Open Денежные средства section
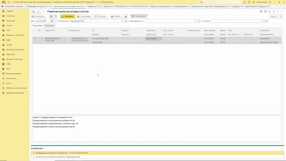Image resolution: width=286 pixels, height=161 pixels. pyautogui.click(x=15, y=50)
